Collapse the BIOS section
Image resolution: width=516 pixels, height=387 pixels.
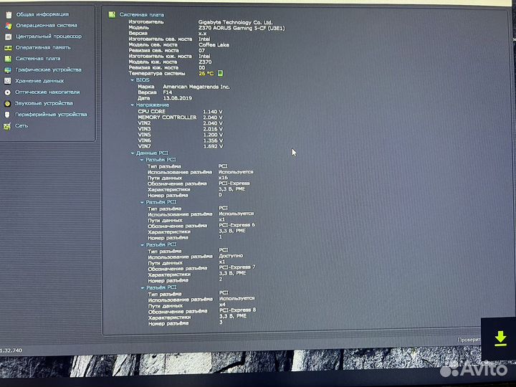(133, 80)
